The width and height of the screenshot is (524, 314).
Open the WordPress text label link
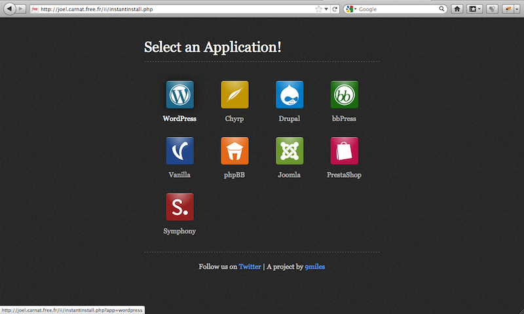(179, 119)
